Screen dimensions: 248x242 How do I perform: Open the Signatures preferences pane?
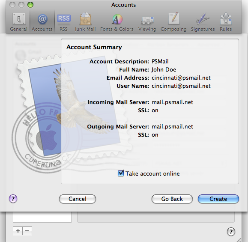tap(203, 22)
